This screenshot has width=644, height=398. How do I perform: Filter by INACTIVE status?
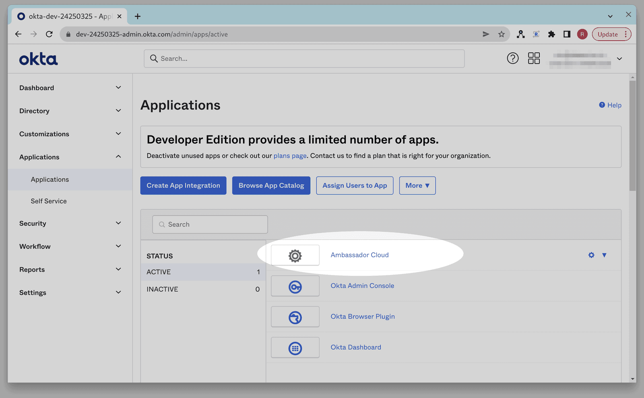point(203,289)
